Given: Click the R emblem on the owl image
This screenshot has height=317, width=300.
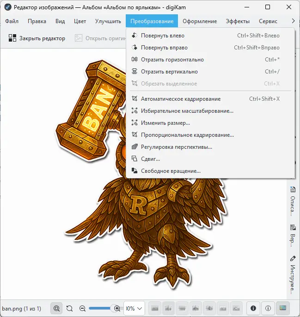Looking at the screenshot, I should pyautogui.click(x=138, y=205).
